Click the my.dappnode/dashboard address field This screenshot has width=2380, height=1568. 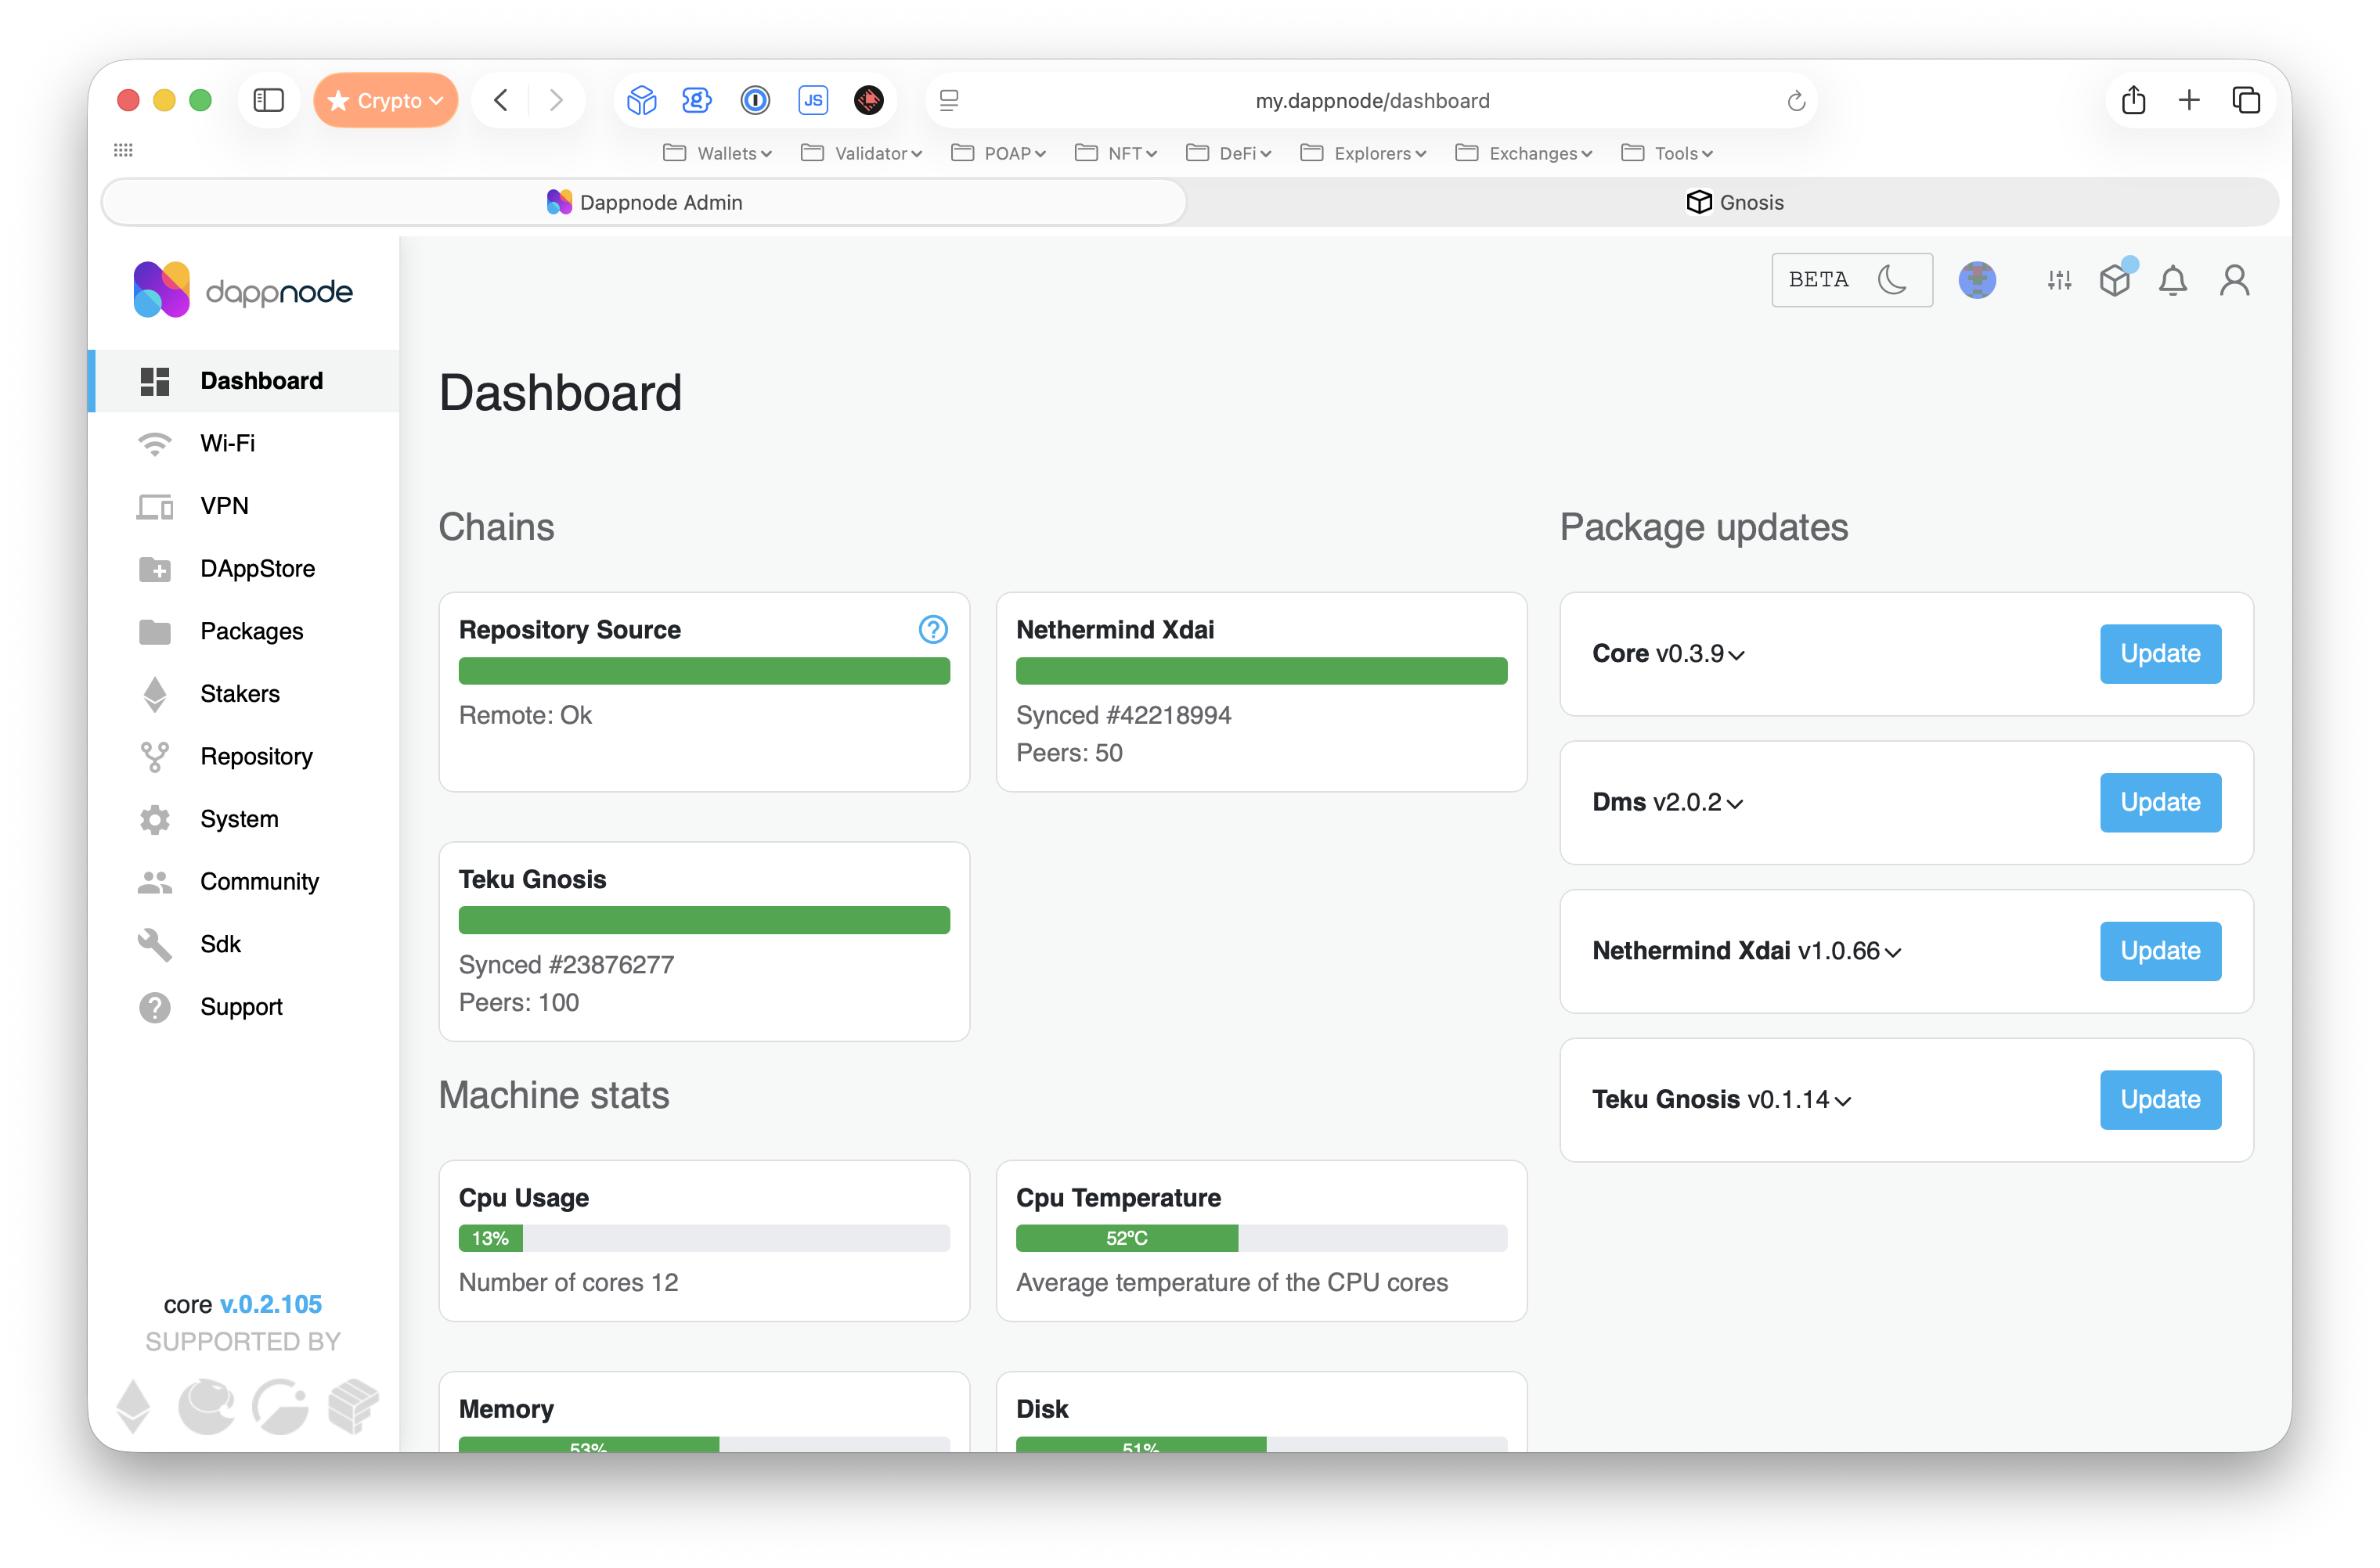(1372, 100)
